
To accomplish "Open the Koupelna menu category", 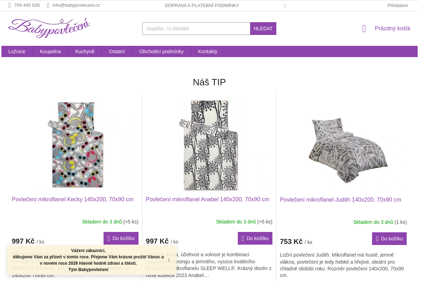I will 50,51.
